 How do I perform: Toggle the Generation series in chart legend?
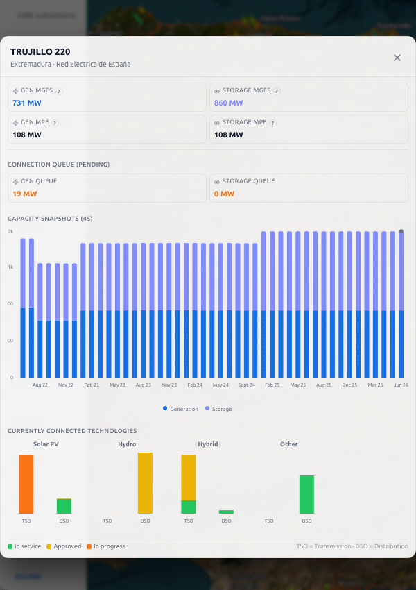pyautogui.click(x=180, y=409)
